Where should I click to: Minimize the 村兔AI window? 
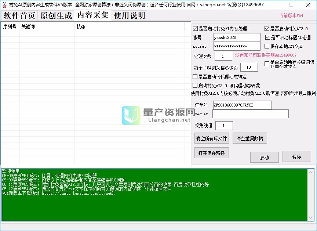275,5
